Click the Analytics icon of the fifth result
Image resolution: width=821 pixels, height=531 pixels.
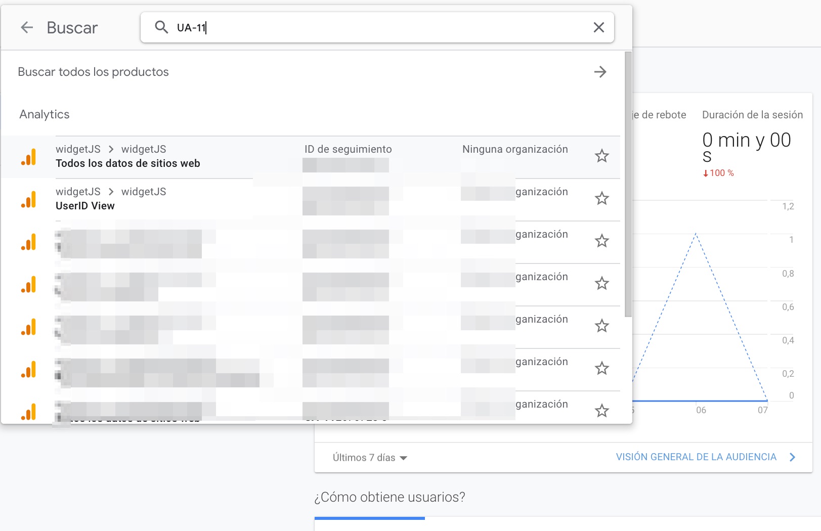click(29, 327)
